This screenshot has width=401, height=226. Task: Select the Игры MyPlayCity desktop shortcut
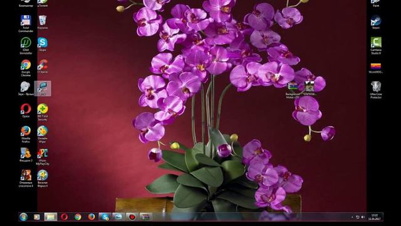(x=43, y=156)
